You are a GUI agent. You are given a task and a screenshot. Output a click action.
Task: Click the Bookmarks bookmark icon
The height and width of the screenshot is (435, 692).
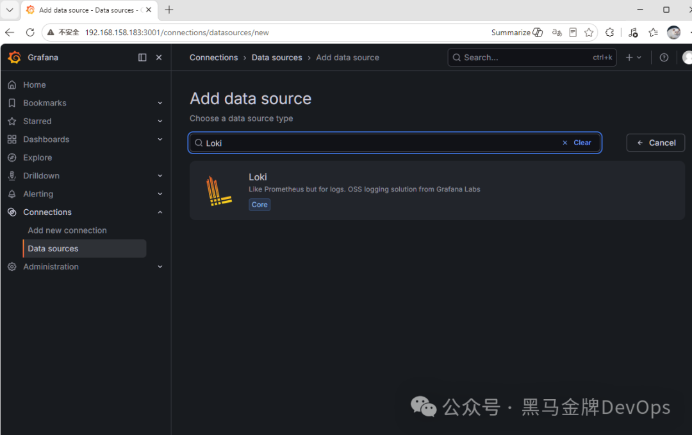12,103
